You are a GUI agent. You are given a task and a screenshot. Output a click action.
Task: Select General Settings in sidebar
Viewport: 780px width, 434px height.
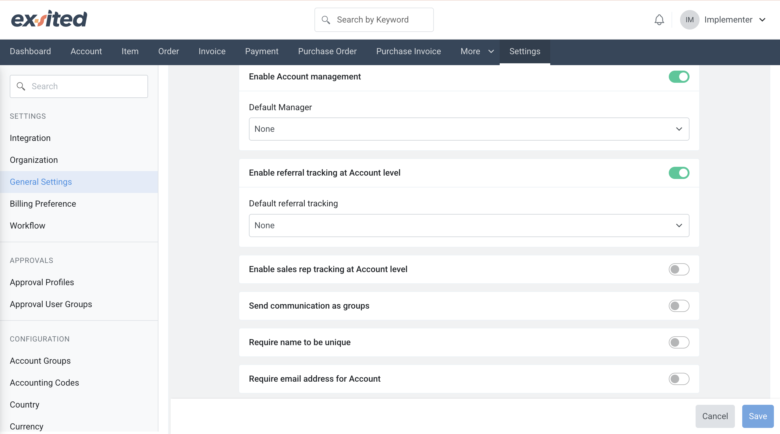(x=79, y=182)
